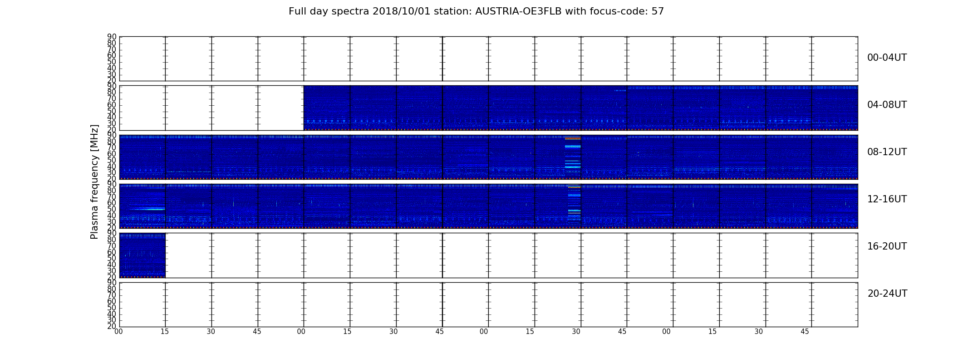Select the '00-04UT' panel label
Image resolution: width=953 pixels, height=363 pixels.
(x=887, y=58)
